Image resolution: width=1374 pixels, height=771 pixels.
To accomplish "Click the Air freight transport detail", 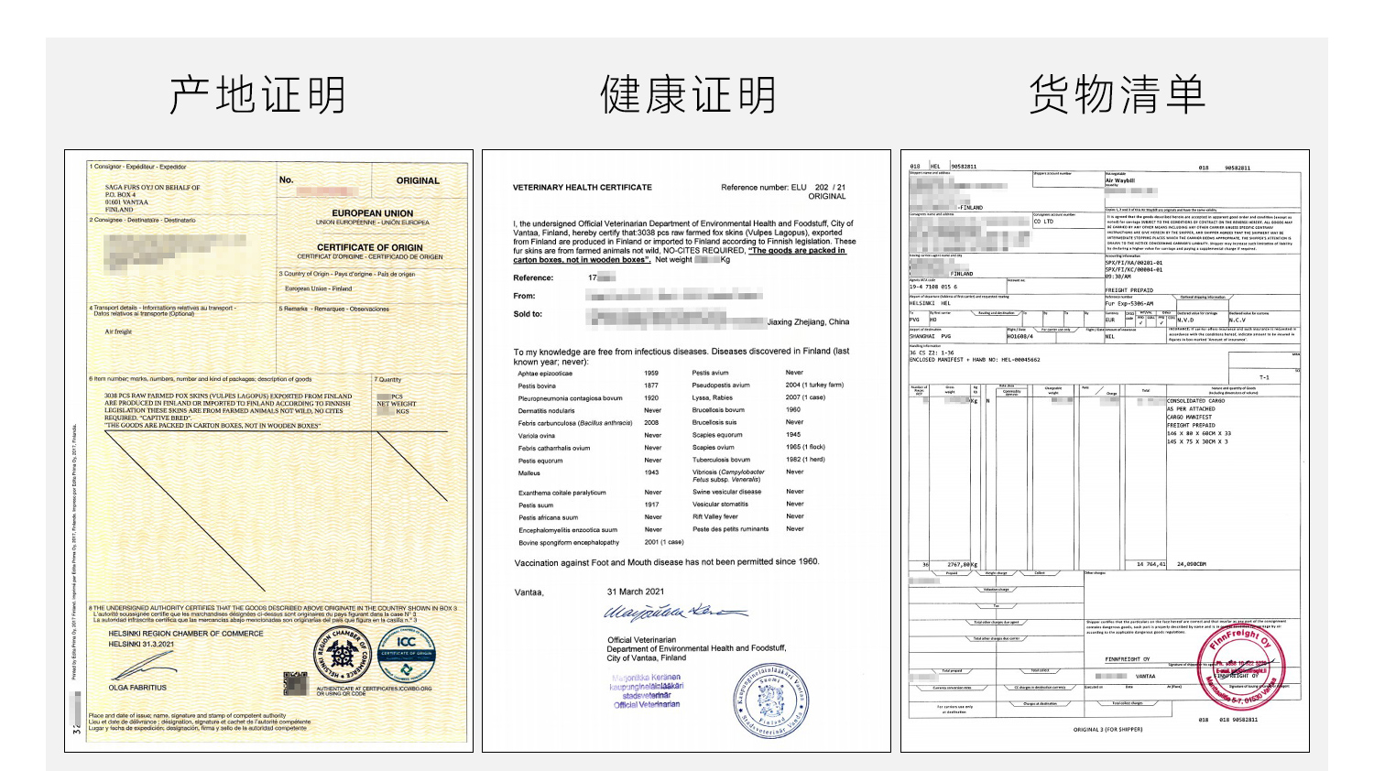I will coord(118,331).
